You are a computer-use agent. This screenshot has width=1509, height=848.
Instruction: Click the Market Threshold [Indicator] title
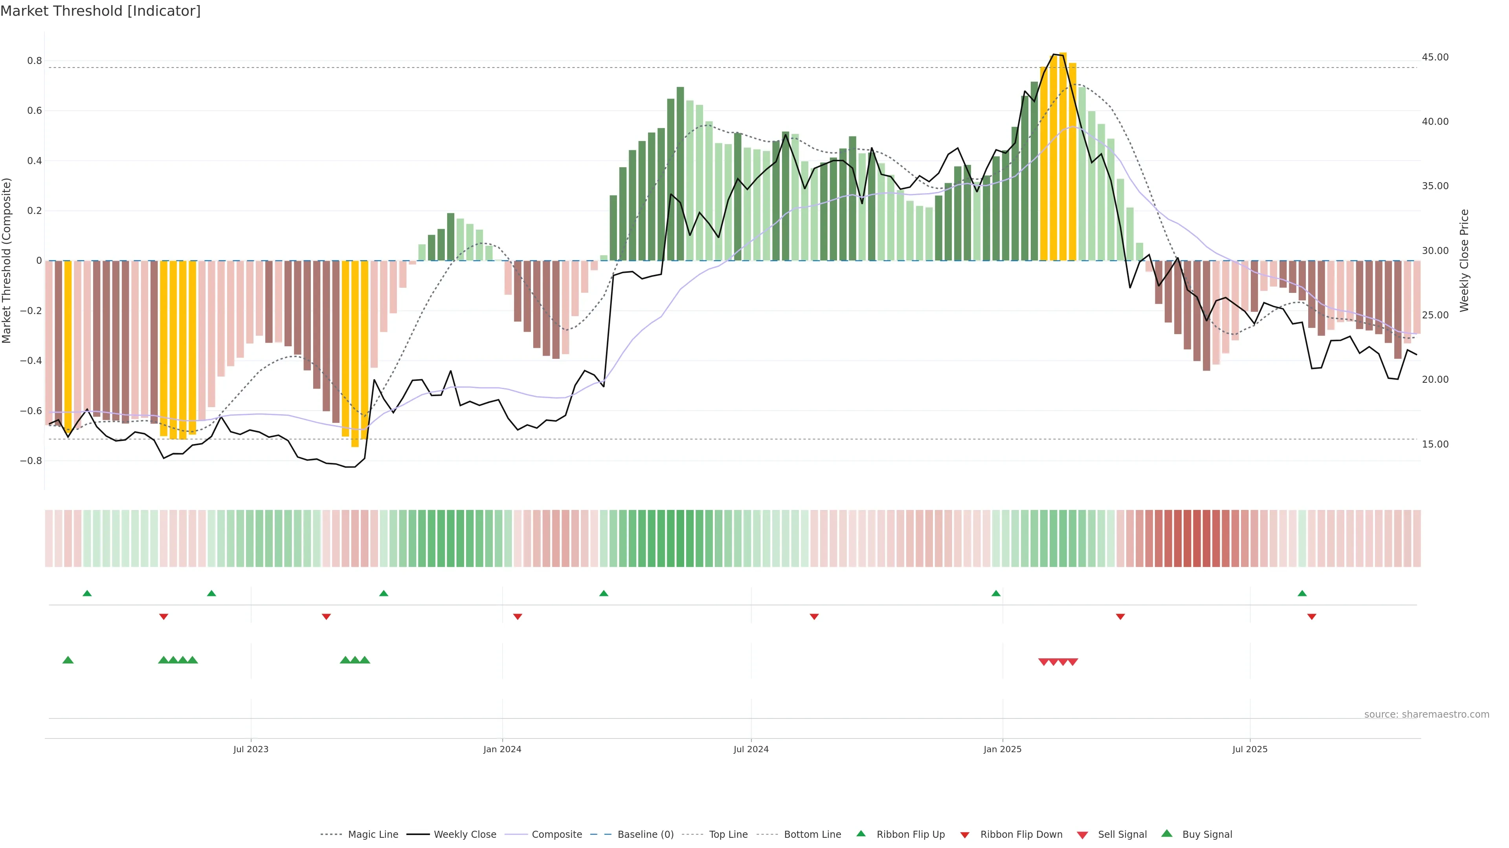click(100, 11)
